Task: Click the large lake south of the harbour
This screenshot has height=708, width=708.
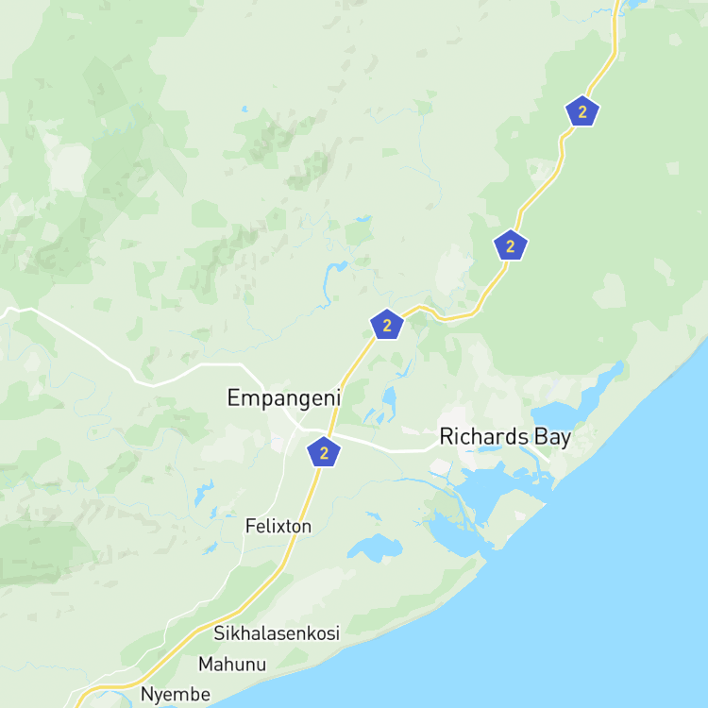Action: (376, 548)
